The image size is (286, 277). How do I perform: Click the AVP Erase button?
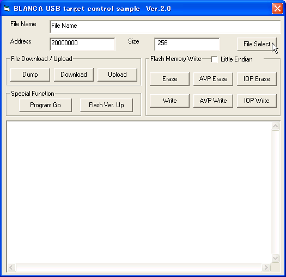[213, 79]
